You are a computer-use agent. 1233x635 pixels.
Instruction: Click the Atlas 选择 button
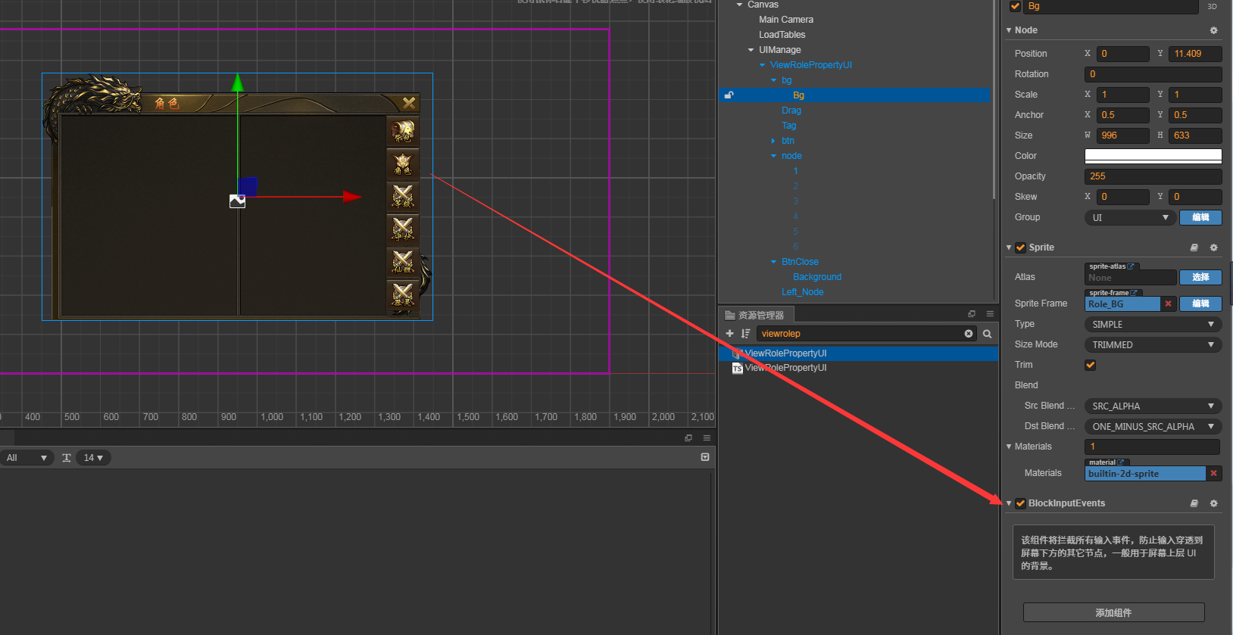pos(1200,277)
